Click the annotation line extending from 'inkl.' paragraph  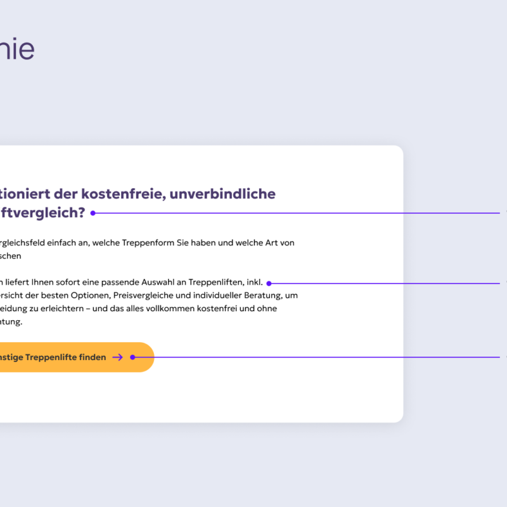[385, 283]
